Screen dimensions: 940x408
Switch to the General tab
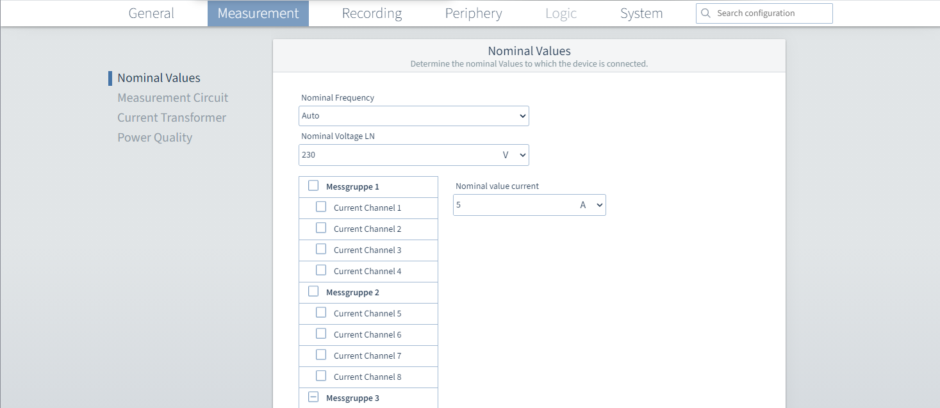[151, 13]
